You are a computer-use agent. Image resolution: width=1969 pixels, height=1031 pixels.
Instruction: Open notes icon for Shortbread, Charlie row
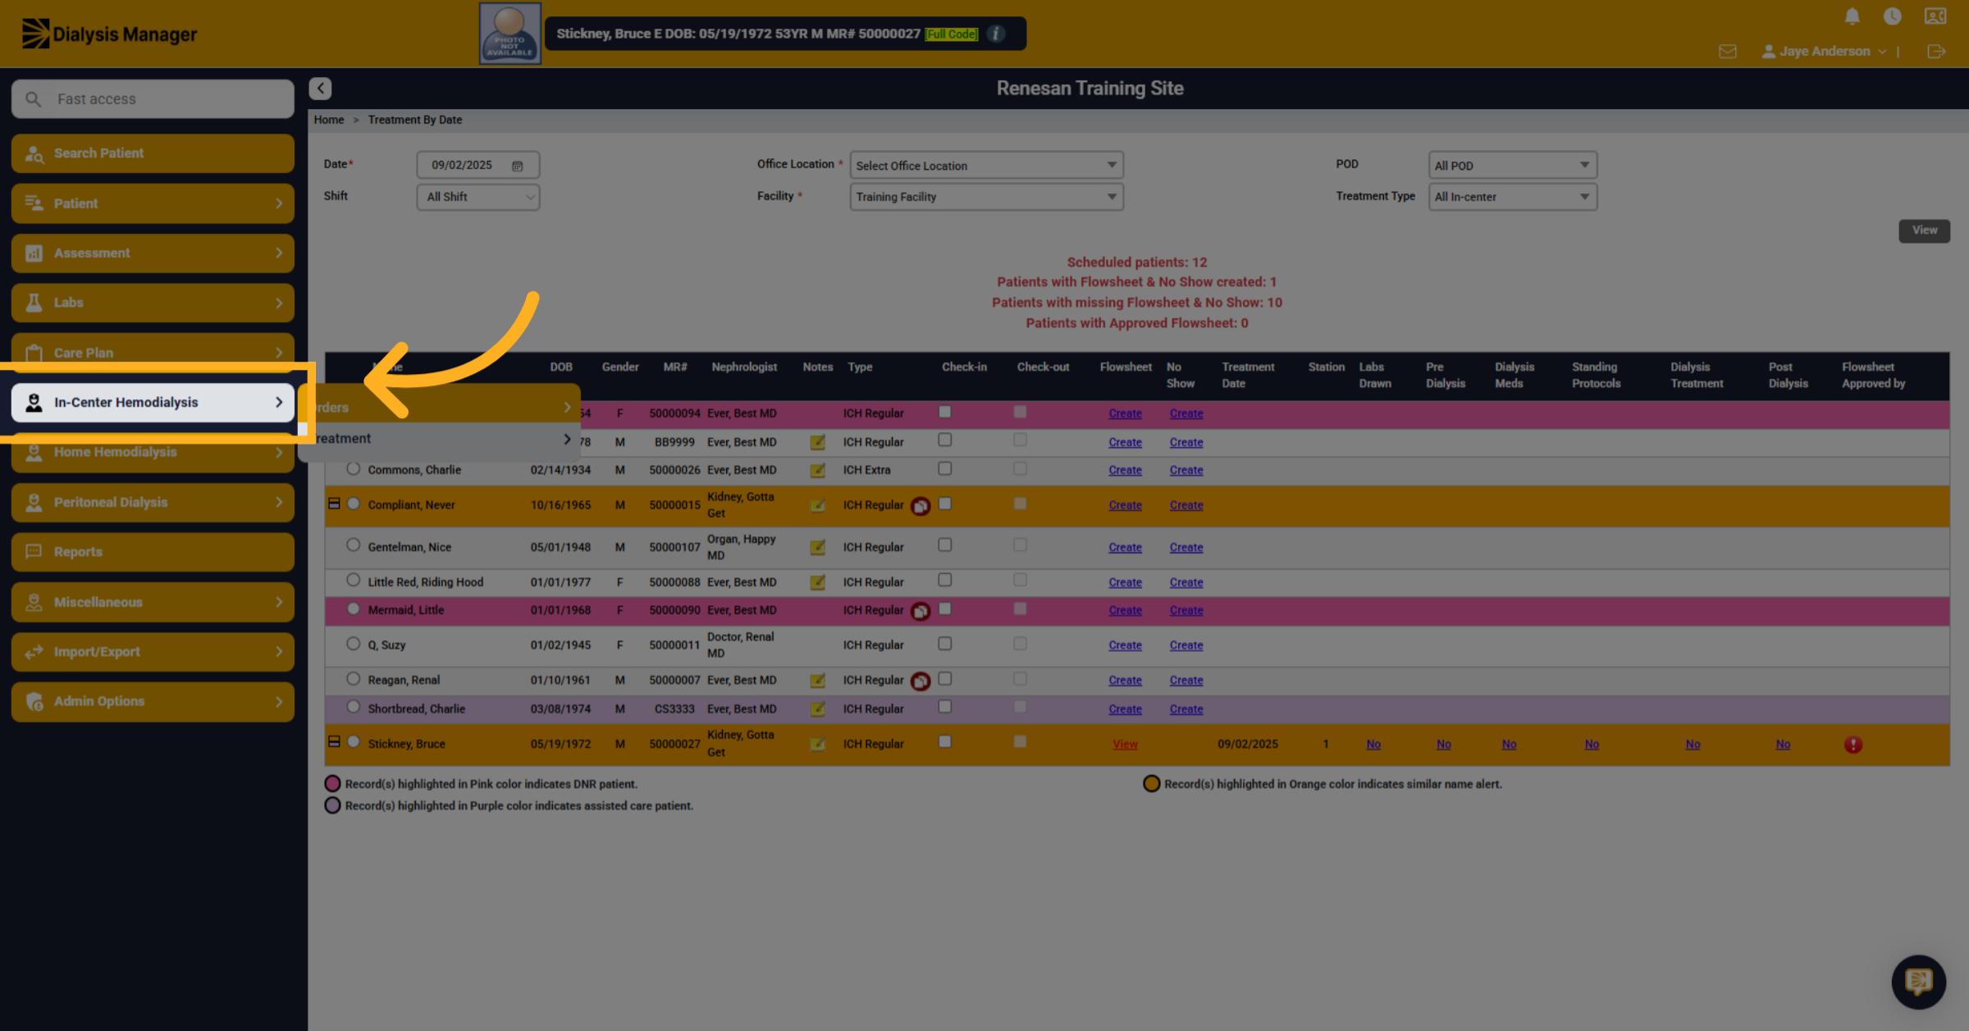[x=817, y=709]
